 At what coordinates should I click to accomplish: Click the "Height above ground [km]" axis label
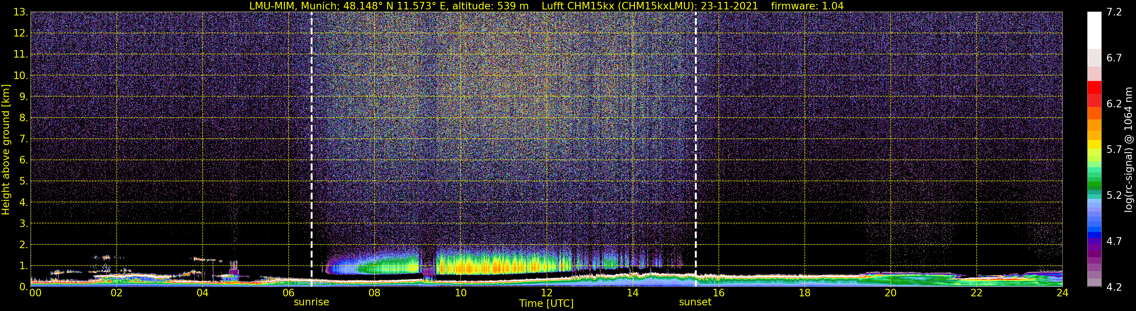(6, 149)
